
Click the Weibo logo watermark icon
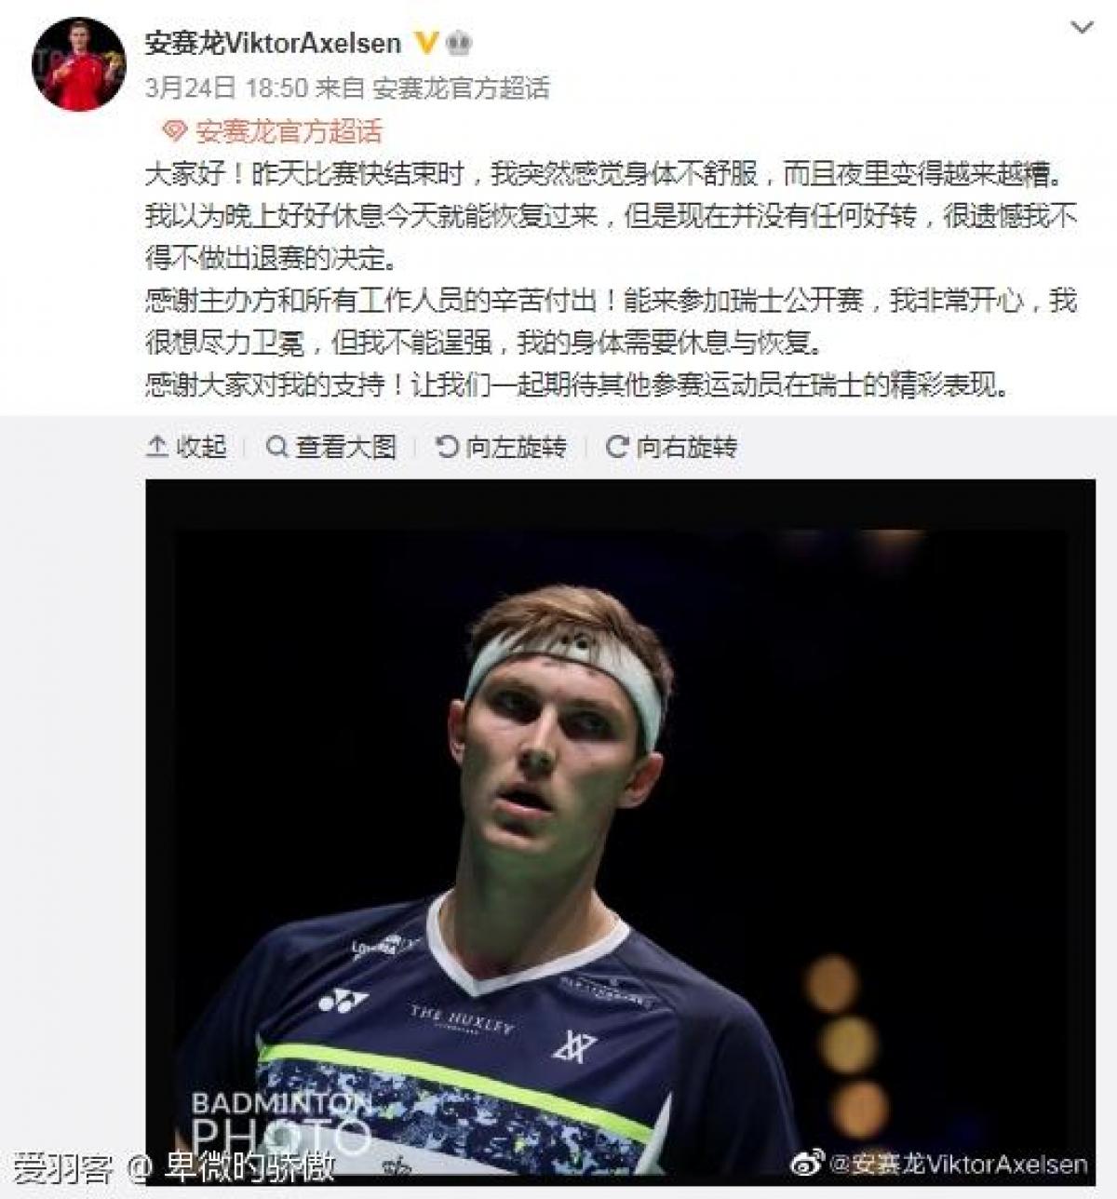[x=807, y=1163]
